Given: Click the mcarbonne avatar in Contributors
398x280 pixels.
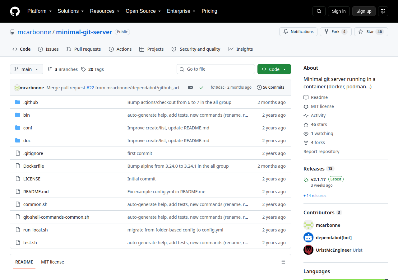Looking at the screenshot, I should (308, 225).
